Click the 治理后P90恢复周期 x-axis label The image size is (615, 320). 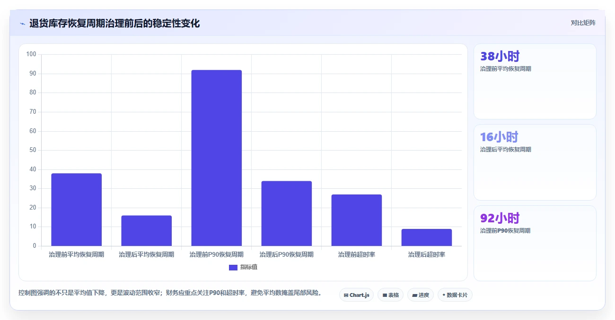tap(286, 254)
